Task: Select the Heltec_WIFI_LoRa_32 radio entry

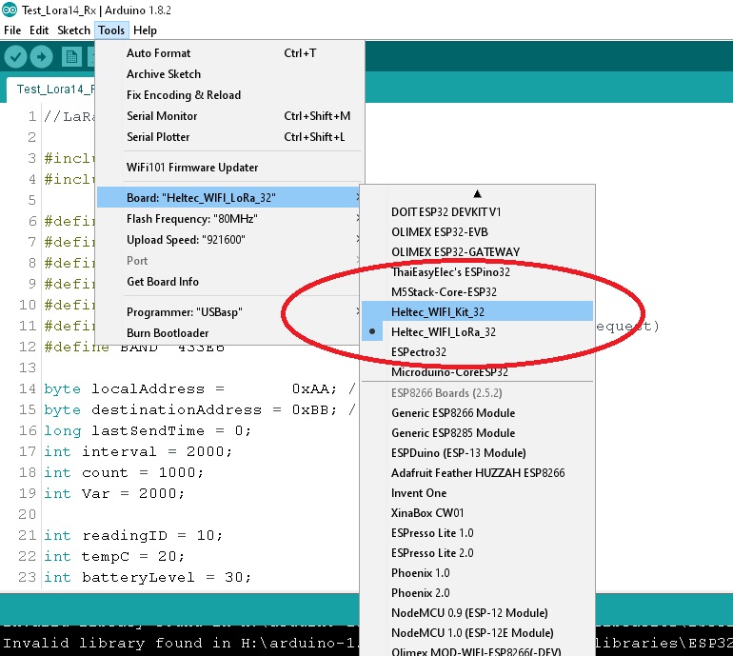Action: (477, 332)
